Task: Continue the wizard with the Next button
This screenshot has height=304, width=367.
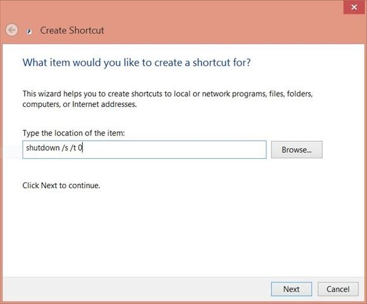Action: (292, 289)
